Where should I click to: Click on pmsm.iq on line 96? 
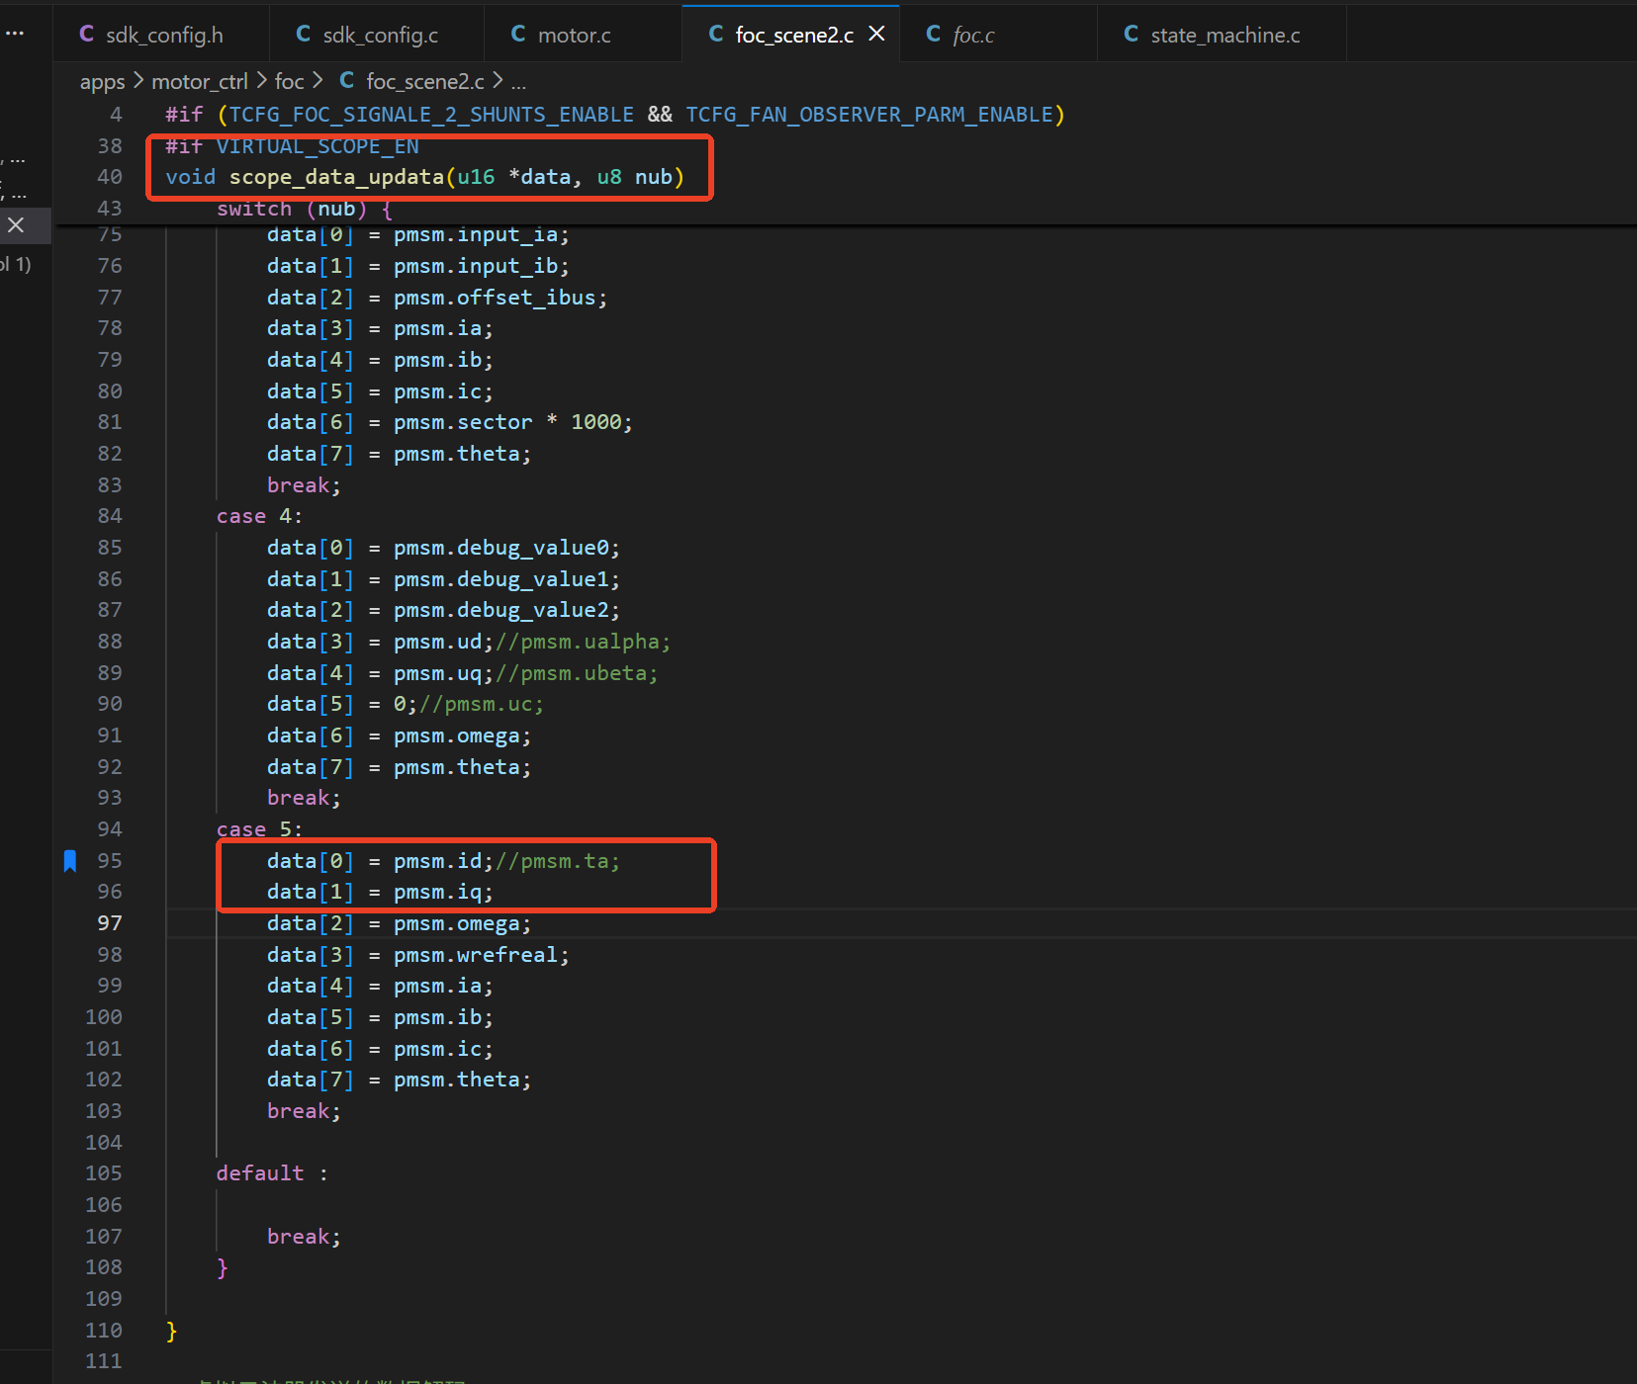437,892
